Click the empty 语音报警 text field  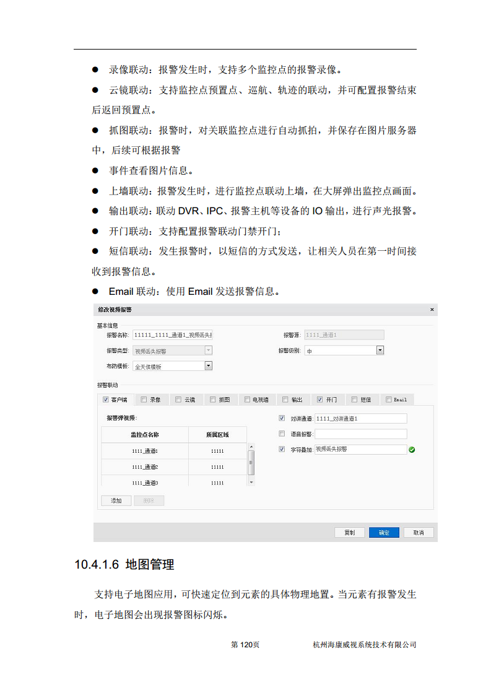pos(361,434)
